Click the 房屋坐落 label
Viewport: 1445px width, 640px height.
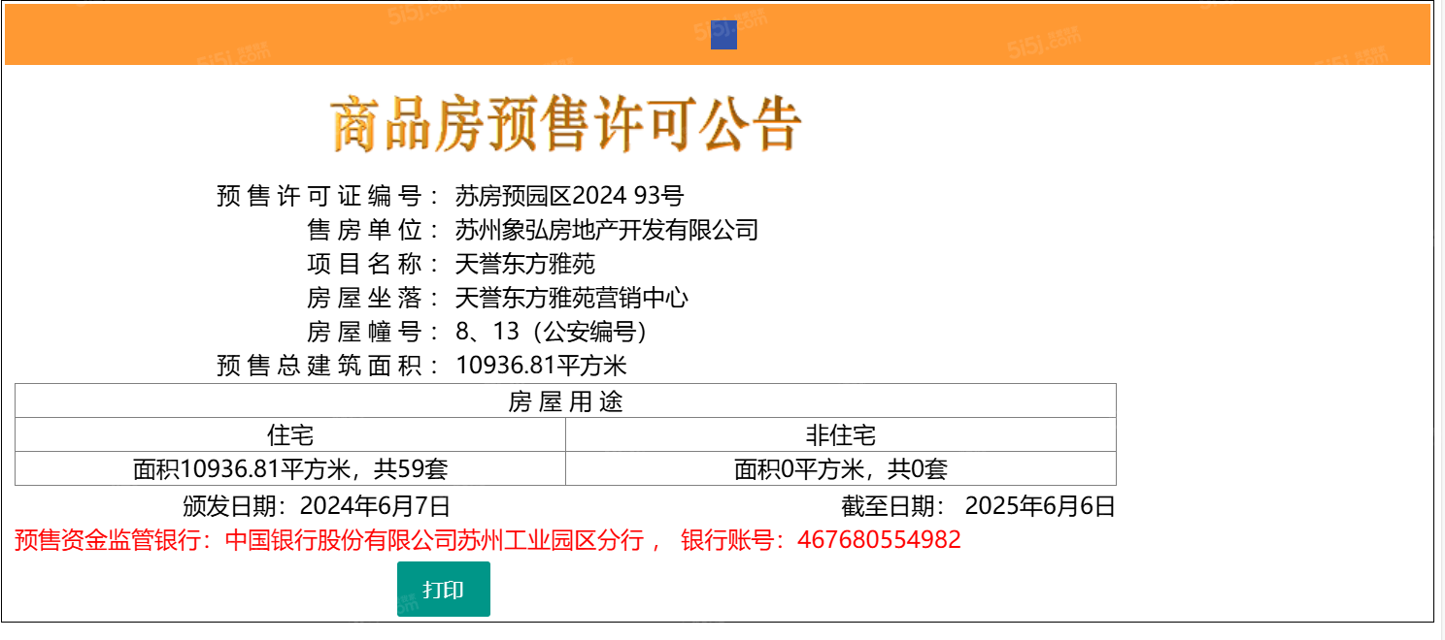tap(374, 298)
